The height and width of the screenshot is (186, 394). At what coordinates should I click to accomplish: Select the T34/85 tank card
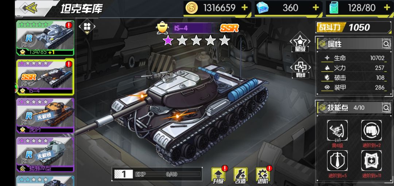pos(45,38)
